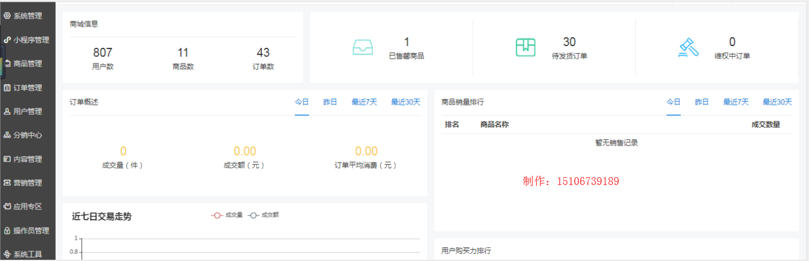This screenshot has height=261, width=809.
Task: Open 商品管理 menu
Action: tap(28, 63)
